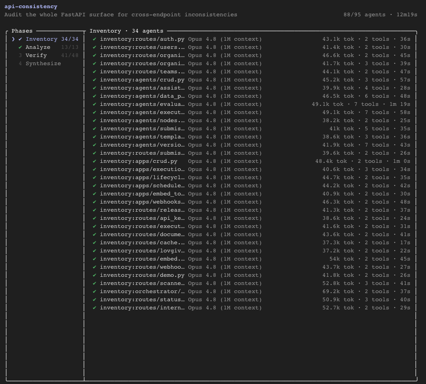426x384 pixels.
Task: Click the checkmark for inventory:agents/nodes row
Action: coord(95,120)
